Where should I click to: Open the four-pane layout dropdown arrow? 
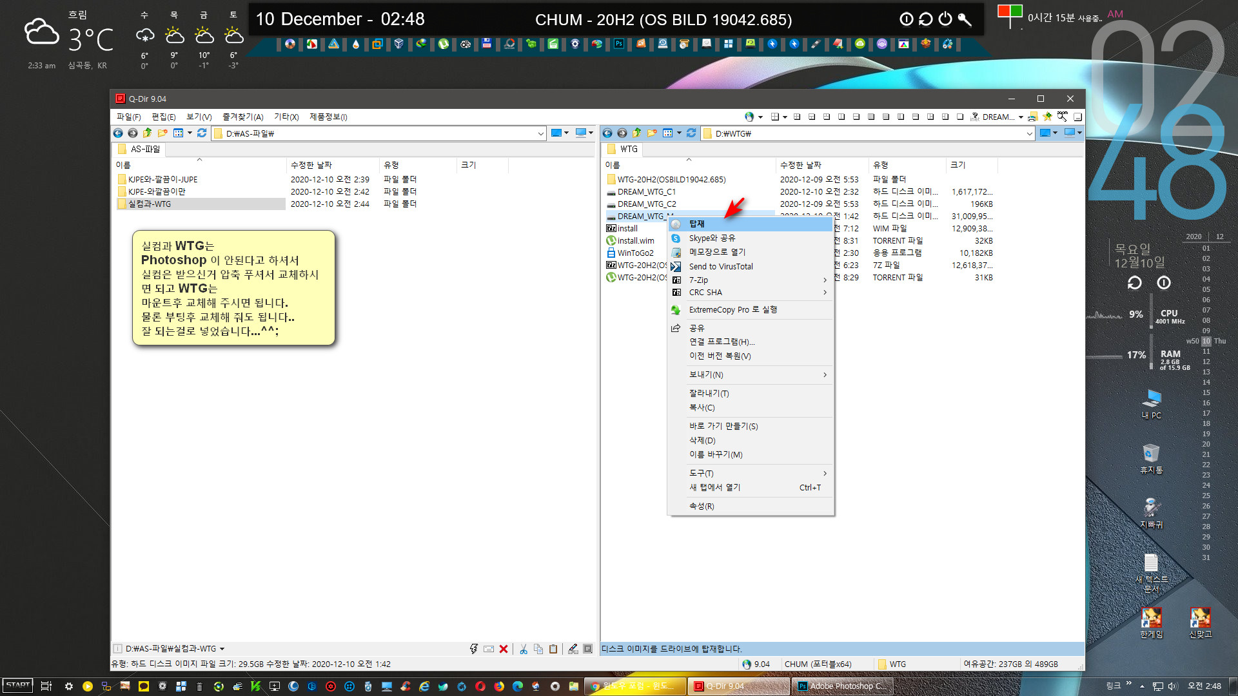[x=785, y=117]
